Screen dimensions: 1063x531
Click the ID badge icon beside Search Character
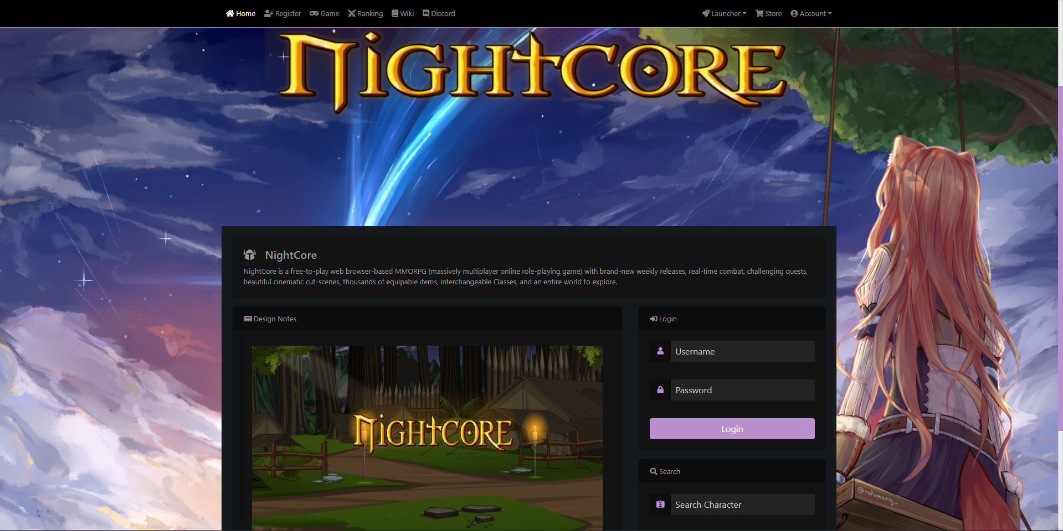point(660,504)
